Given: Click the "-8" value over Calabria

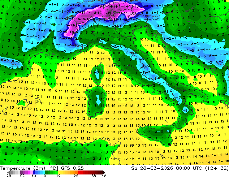Looking at the screenshot, I should coord(186,111).
